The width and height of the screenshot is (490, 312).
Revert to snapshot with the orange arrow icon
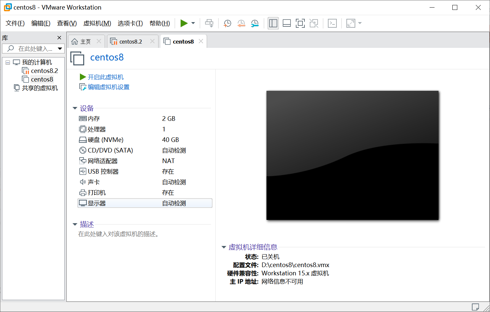pyautogui.click(x=241, y=23)
